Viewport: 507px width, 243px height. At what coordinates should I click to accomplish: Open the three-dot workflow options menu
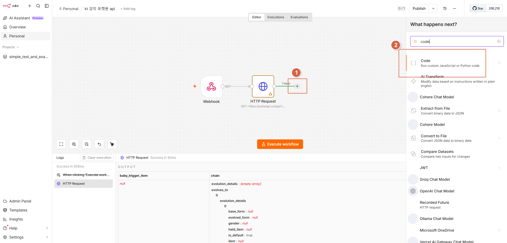click(455, 8)
